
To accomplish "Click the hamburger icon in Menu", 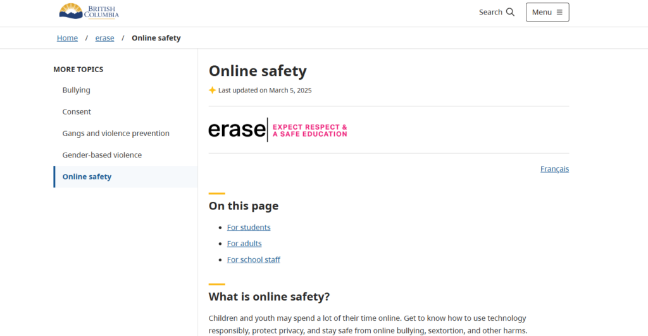I will click(559, 13).
